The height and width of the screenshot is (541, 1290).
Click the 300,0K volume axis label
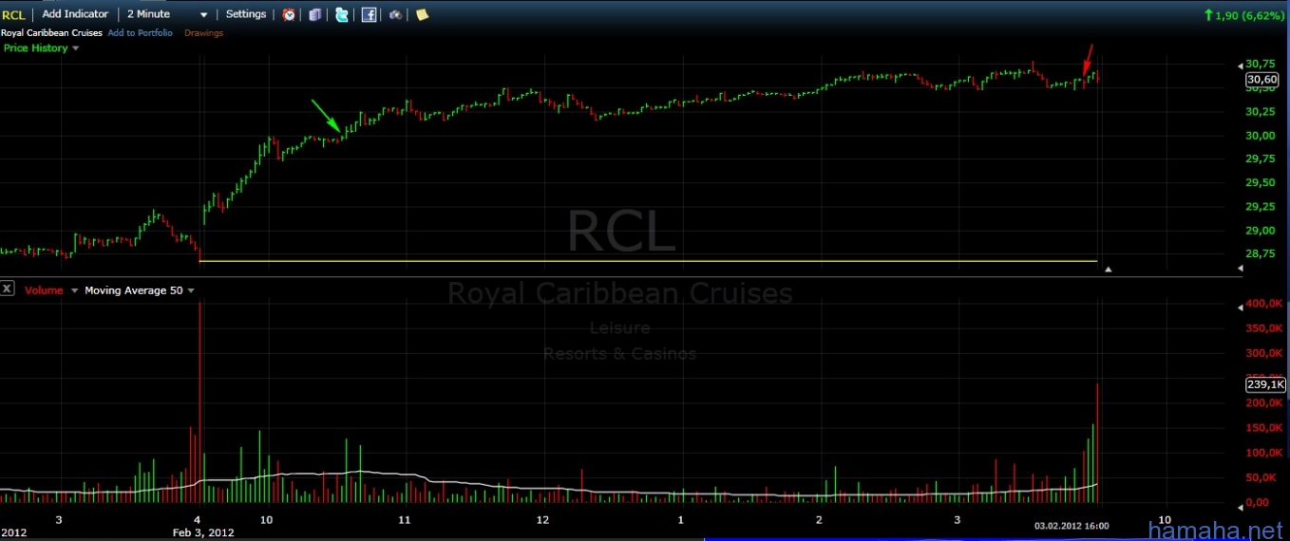[1265, 354]
